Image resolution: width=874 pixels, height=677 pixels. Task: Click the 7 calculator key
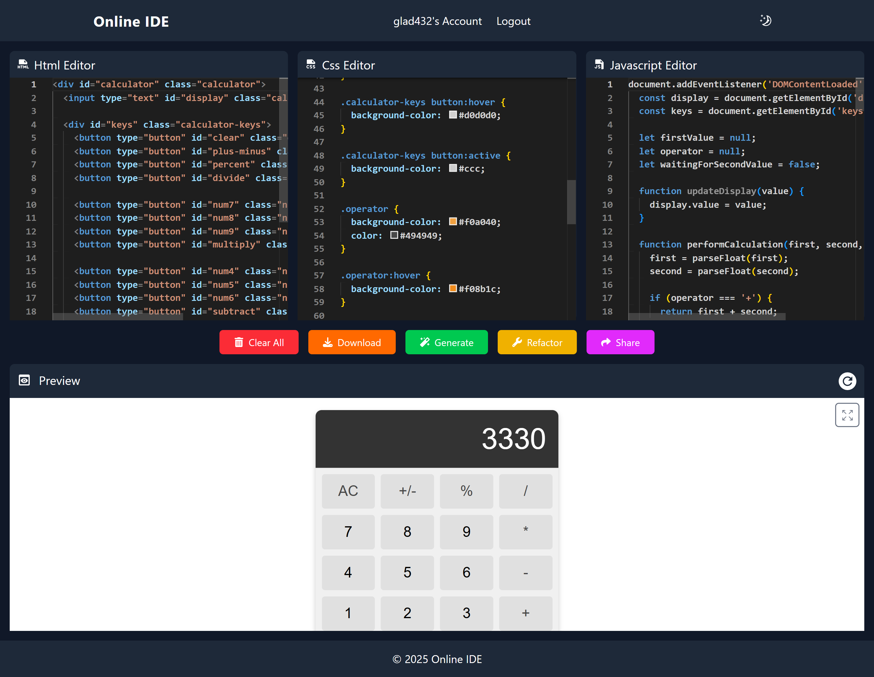click(348, 532)
